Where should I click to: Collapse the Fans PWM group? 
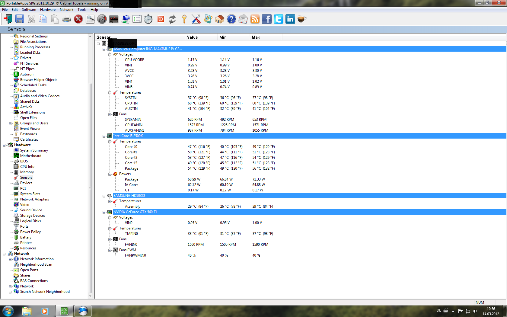110,250
